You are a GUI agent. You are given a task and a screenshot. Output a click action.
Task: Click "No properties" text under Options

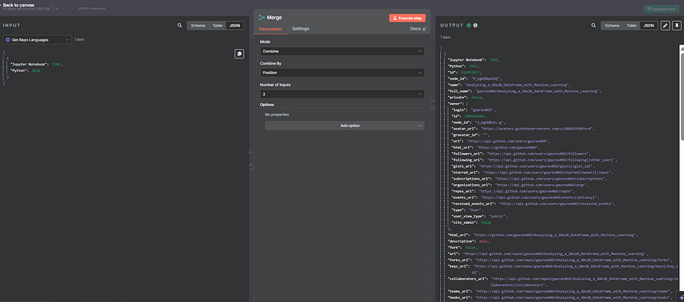[277, 115]
